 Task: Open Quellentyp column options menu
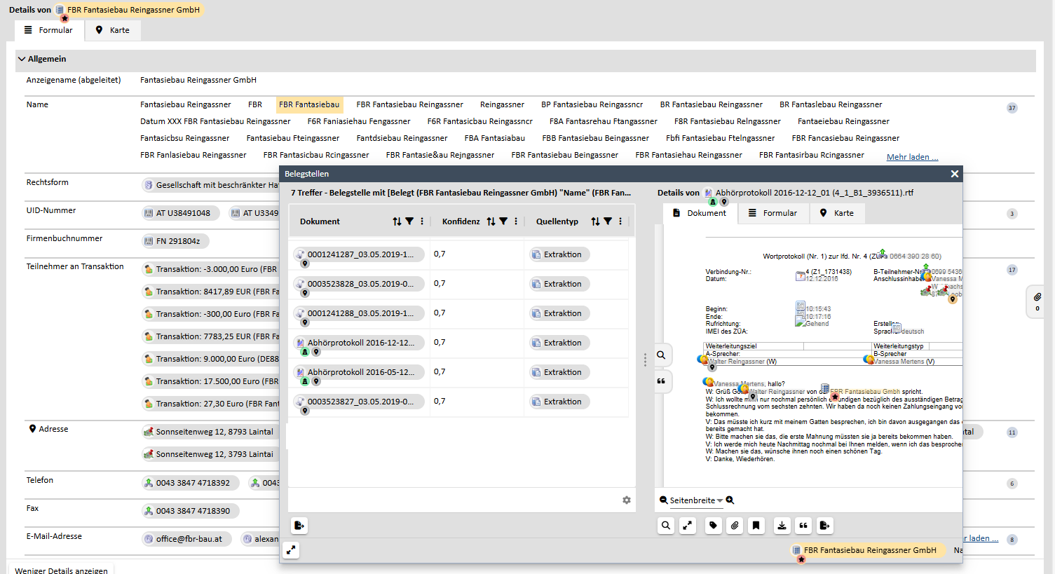[x=620, y=221]
